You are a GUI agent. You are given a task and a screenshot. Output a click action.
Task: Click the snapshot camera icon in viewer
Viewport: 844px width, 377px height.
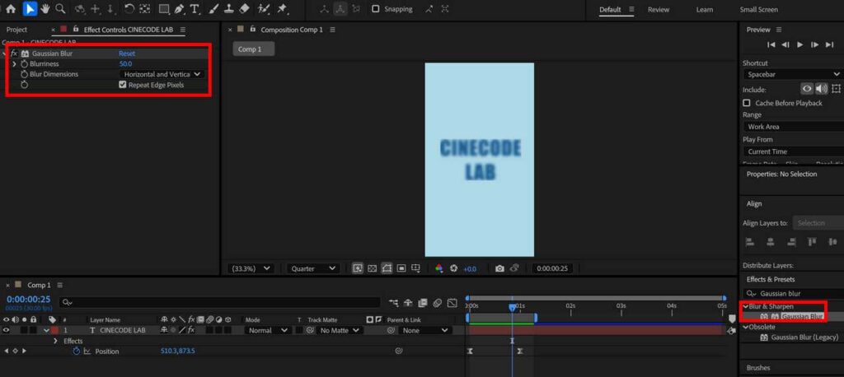pyautogui.click(x=499, y=268)
